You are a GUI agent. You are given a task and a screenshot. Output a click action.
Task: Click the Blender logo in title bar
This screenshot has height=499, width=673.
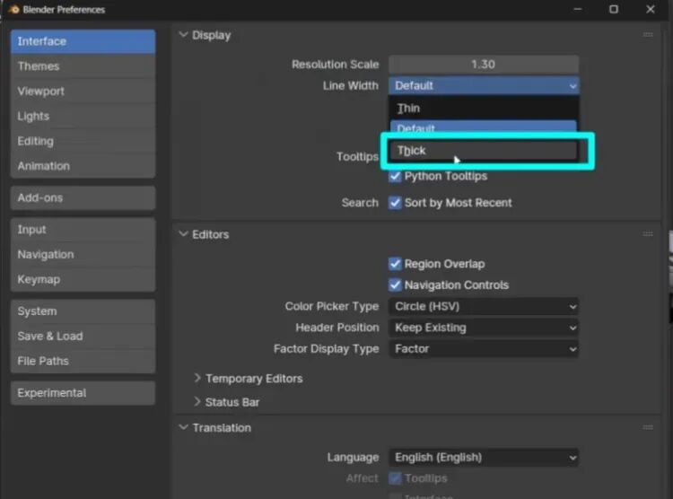[x=13, y=9]
